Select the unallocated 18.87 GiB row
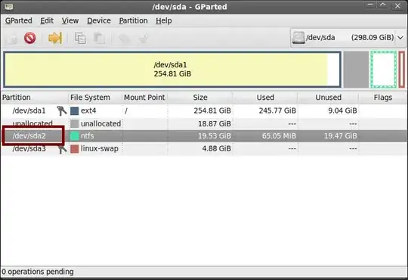The width and height of the screenshot is (408, 280). tap(204, 123)
